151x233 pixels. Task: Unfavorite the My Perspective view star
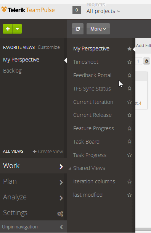pos(130,49)
